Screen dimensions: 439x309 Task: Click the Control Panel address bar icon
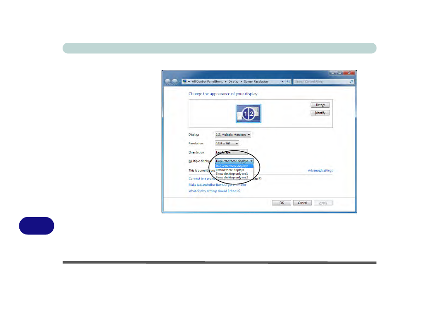click(185, 81)
